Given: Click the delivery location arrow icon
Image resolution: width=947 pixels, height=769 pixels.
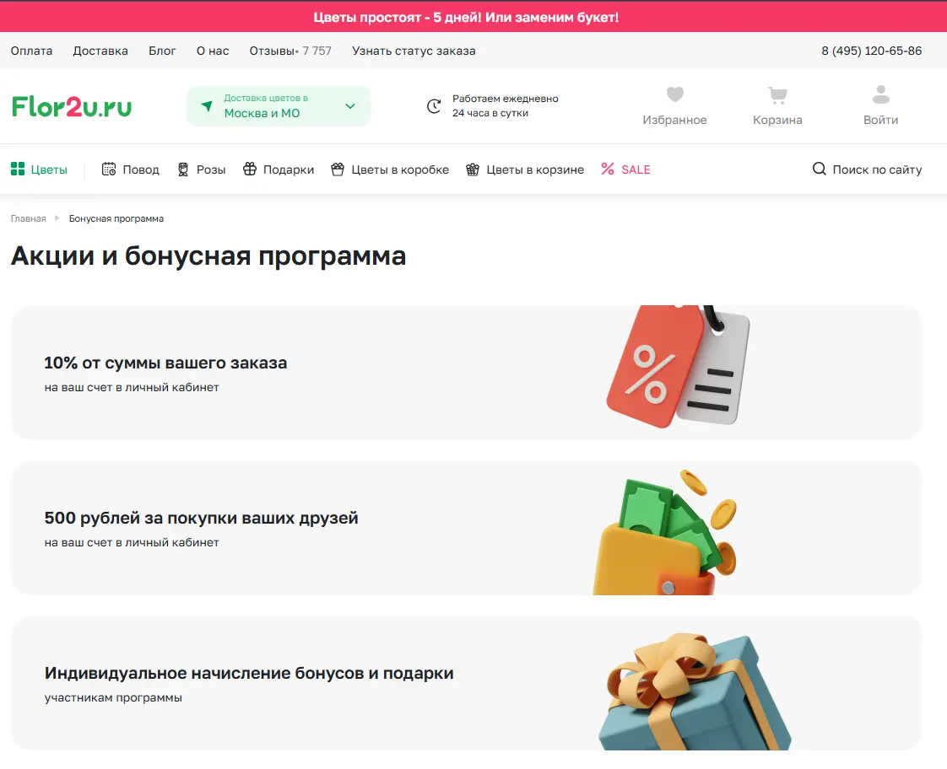Looking at the screenshot, I should click(207, 106).
